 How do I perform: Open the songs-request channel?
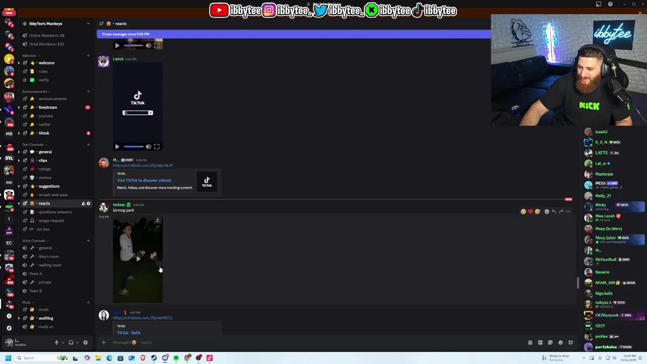[x=56, y=220]
